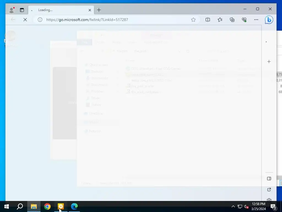Select the Loading... browser tab

61,10
